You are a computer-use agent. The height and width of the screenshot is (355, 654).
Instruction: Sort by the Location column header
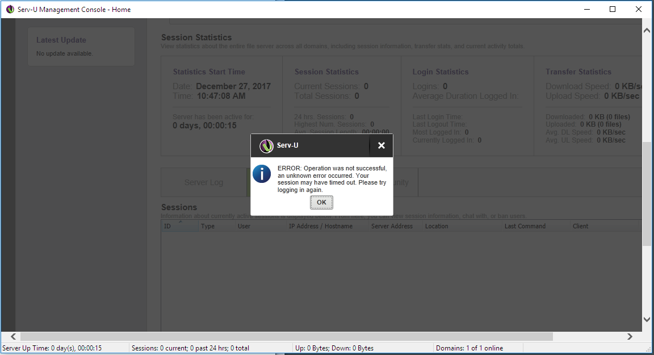462,226
